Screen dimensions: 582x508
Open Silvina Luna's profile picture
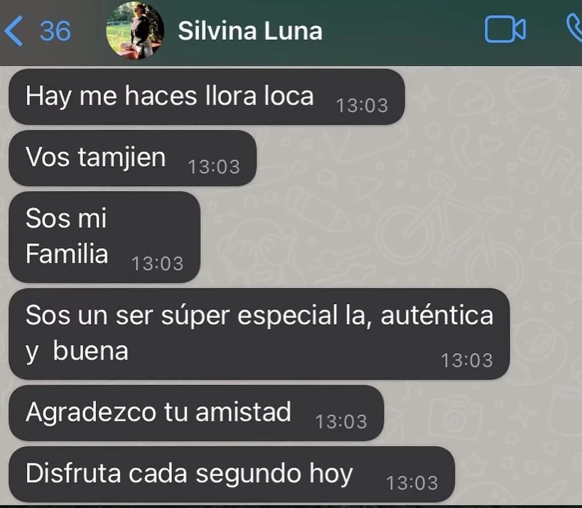click(135, 31)
